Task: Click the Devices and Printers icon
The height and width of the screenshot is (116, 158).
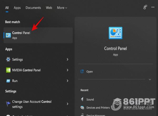Action: [x=82, y=107]
